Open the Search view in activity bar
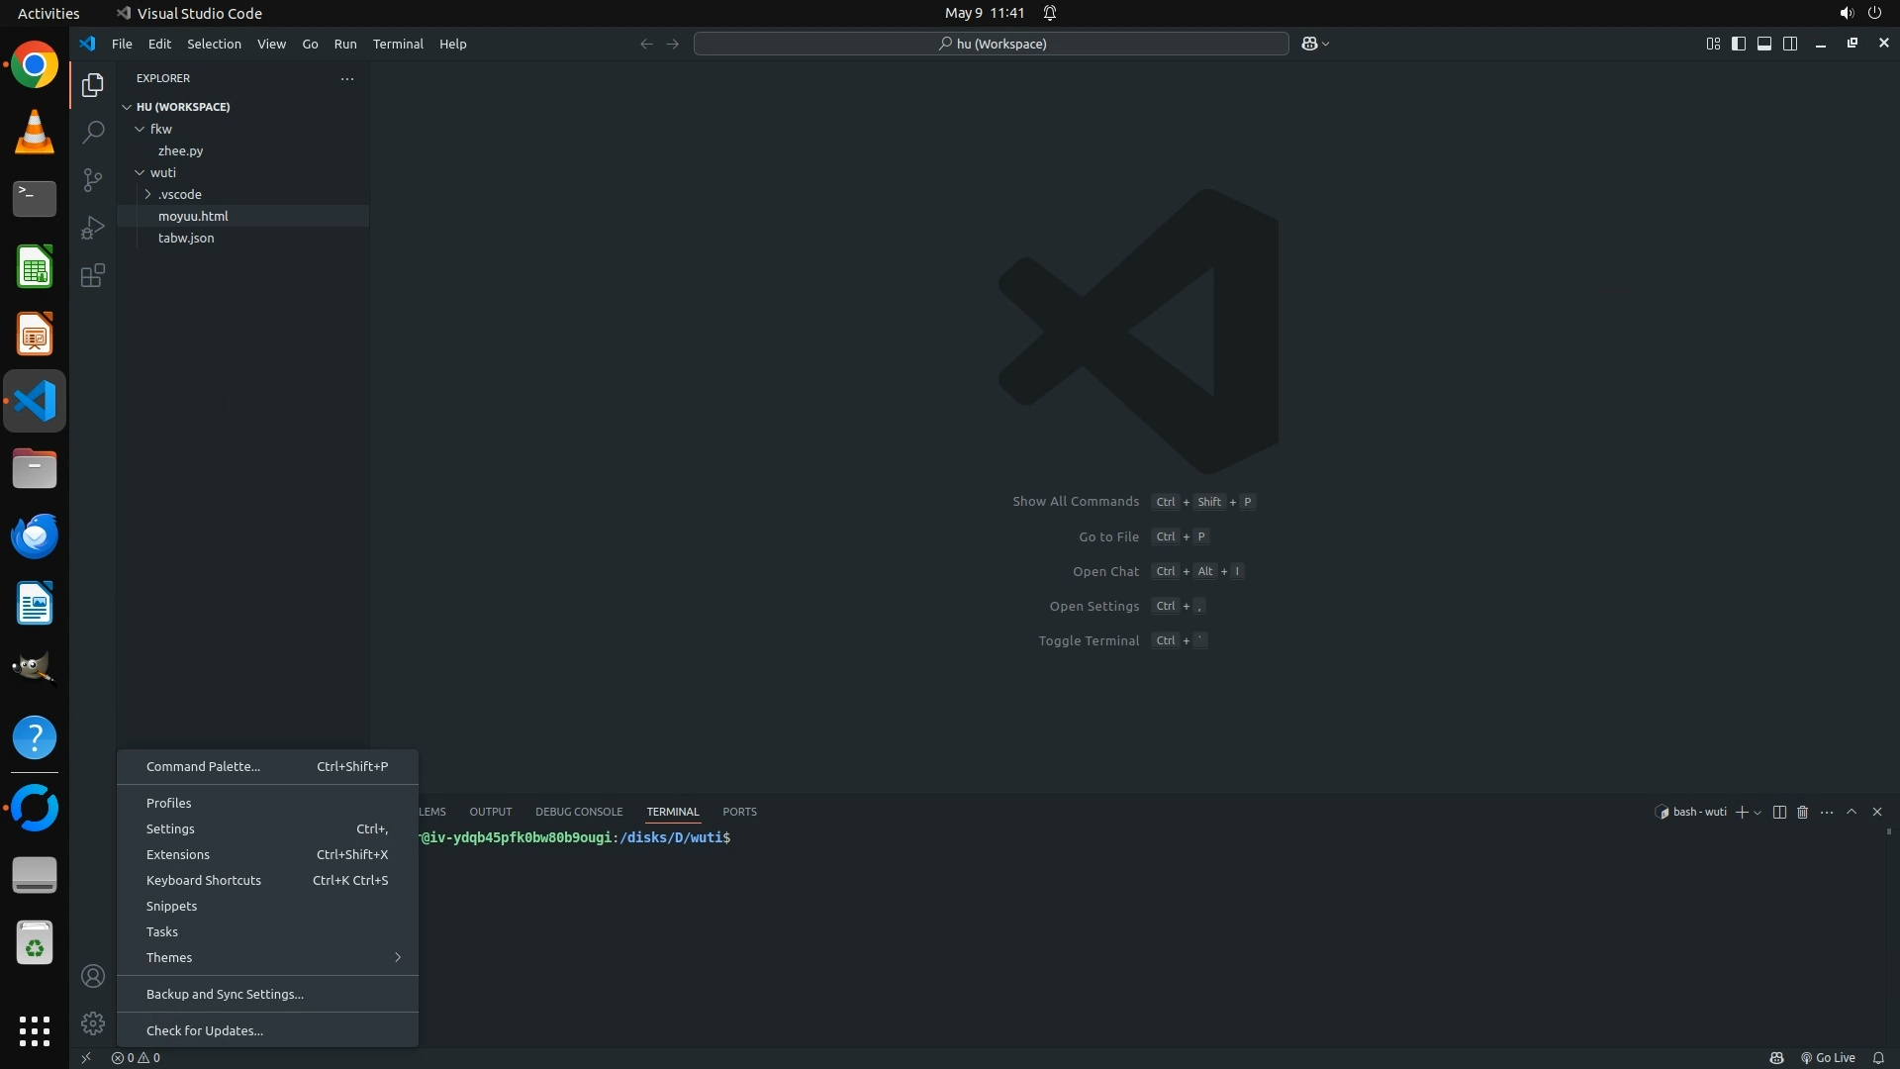 tap(93, 132)
